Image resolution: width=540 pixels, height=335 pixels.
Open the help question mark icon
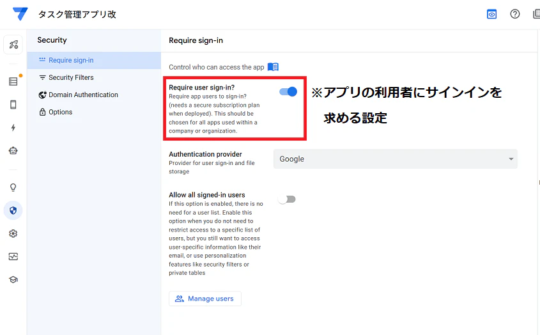pos(515,14)
